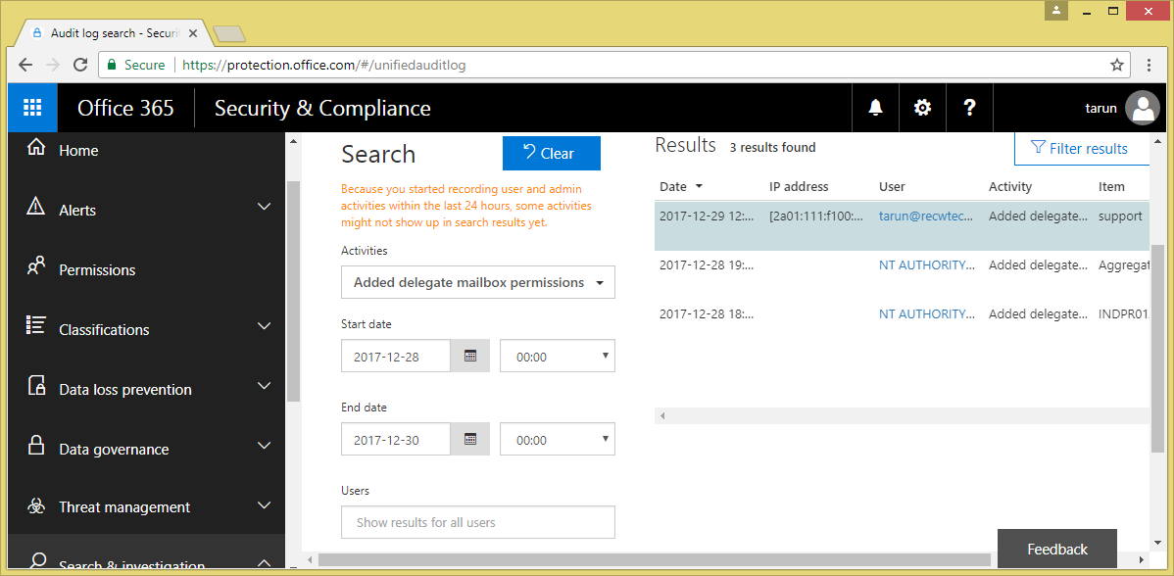1174x576 pixels.
Task: Open the Start date time dropdown
Action: [557, 356]
